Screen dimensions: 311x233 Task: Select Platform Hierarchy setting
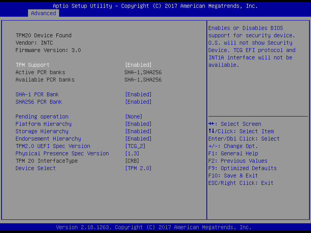[44, 124]
